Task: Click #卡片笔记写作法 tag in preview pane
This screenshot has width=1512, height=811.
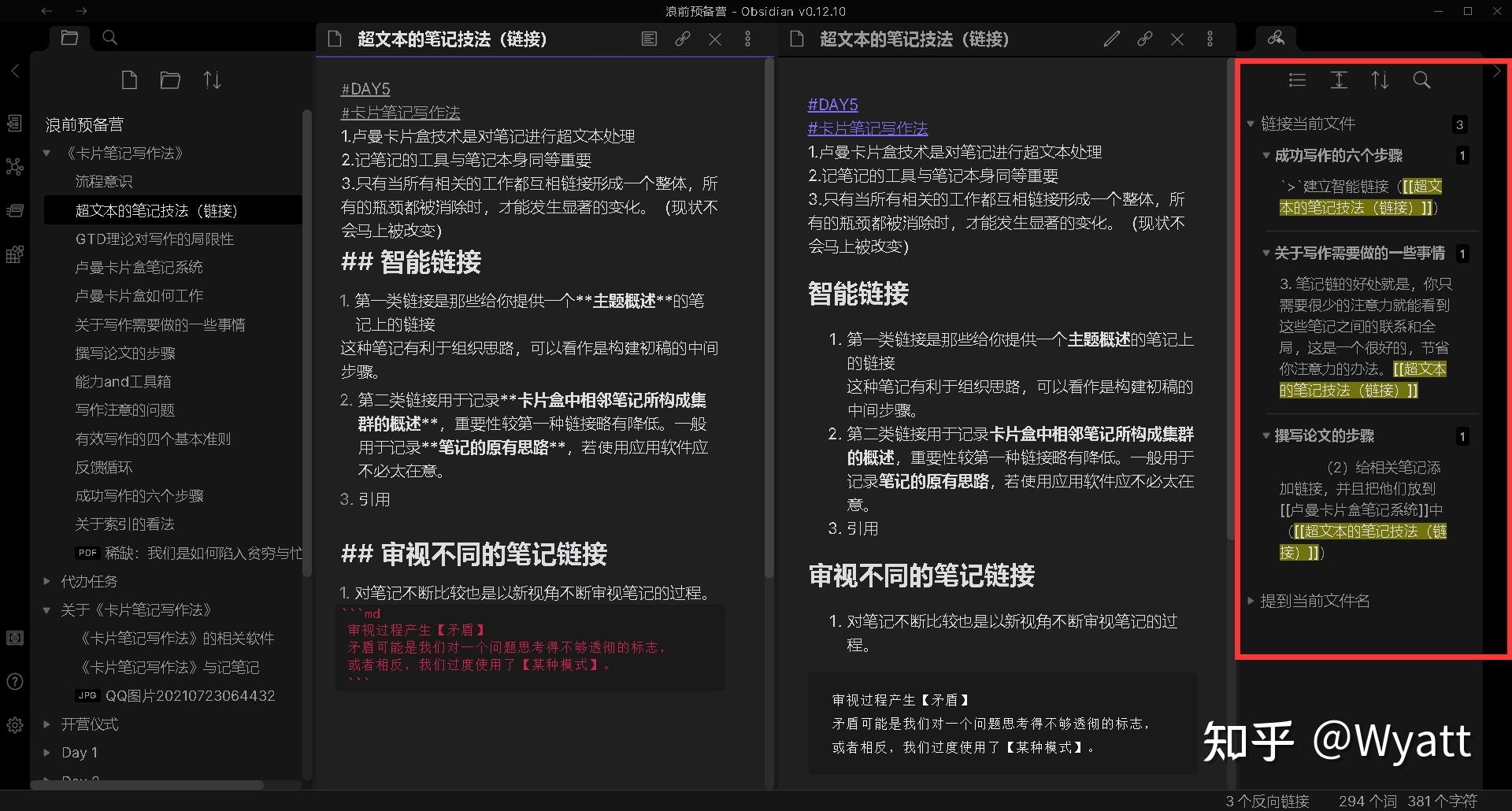Action: click(868, 128)
